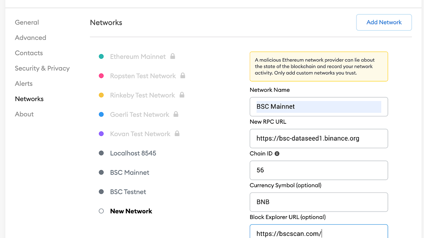Click the Network Name input field
This screenshot has height=238, width=424.
tap(319, 106)
